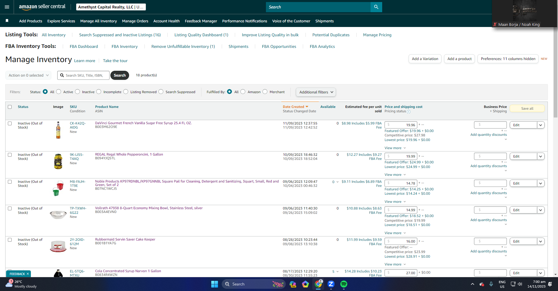Open Noble Products Square Pail image
The width and height of the screenshot is (558, 291).
[x=58, y=188]
